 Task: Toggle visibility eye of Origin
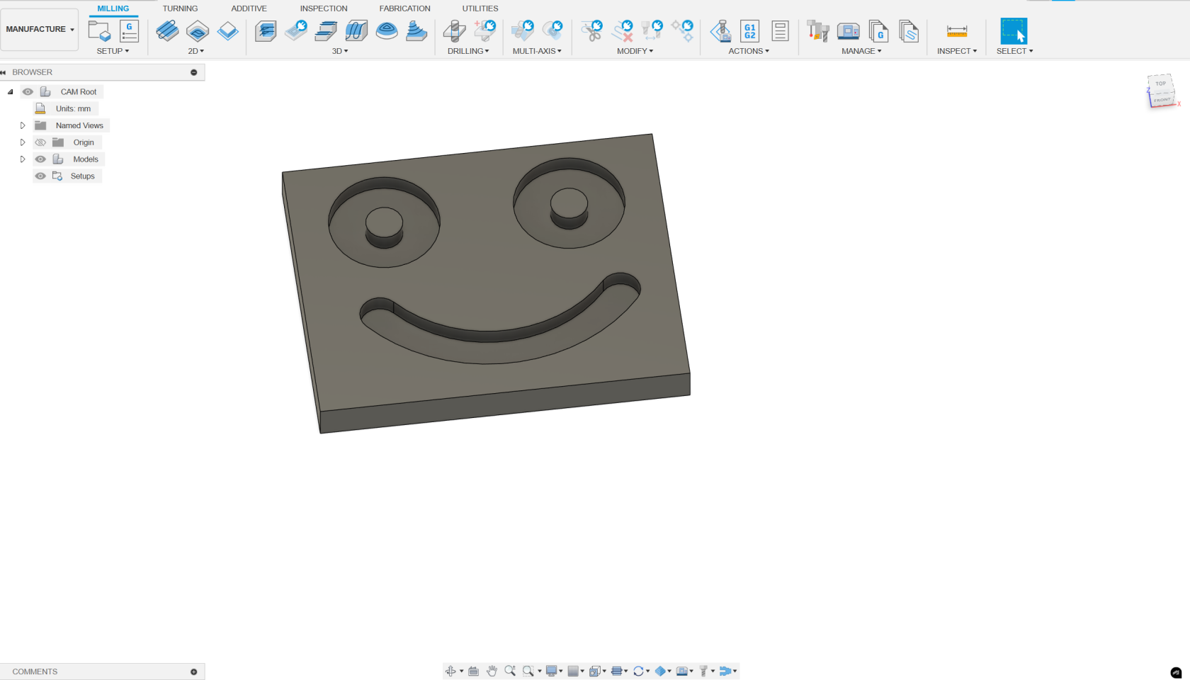tap(40, 142)
